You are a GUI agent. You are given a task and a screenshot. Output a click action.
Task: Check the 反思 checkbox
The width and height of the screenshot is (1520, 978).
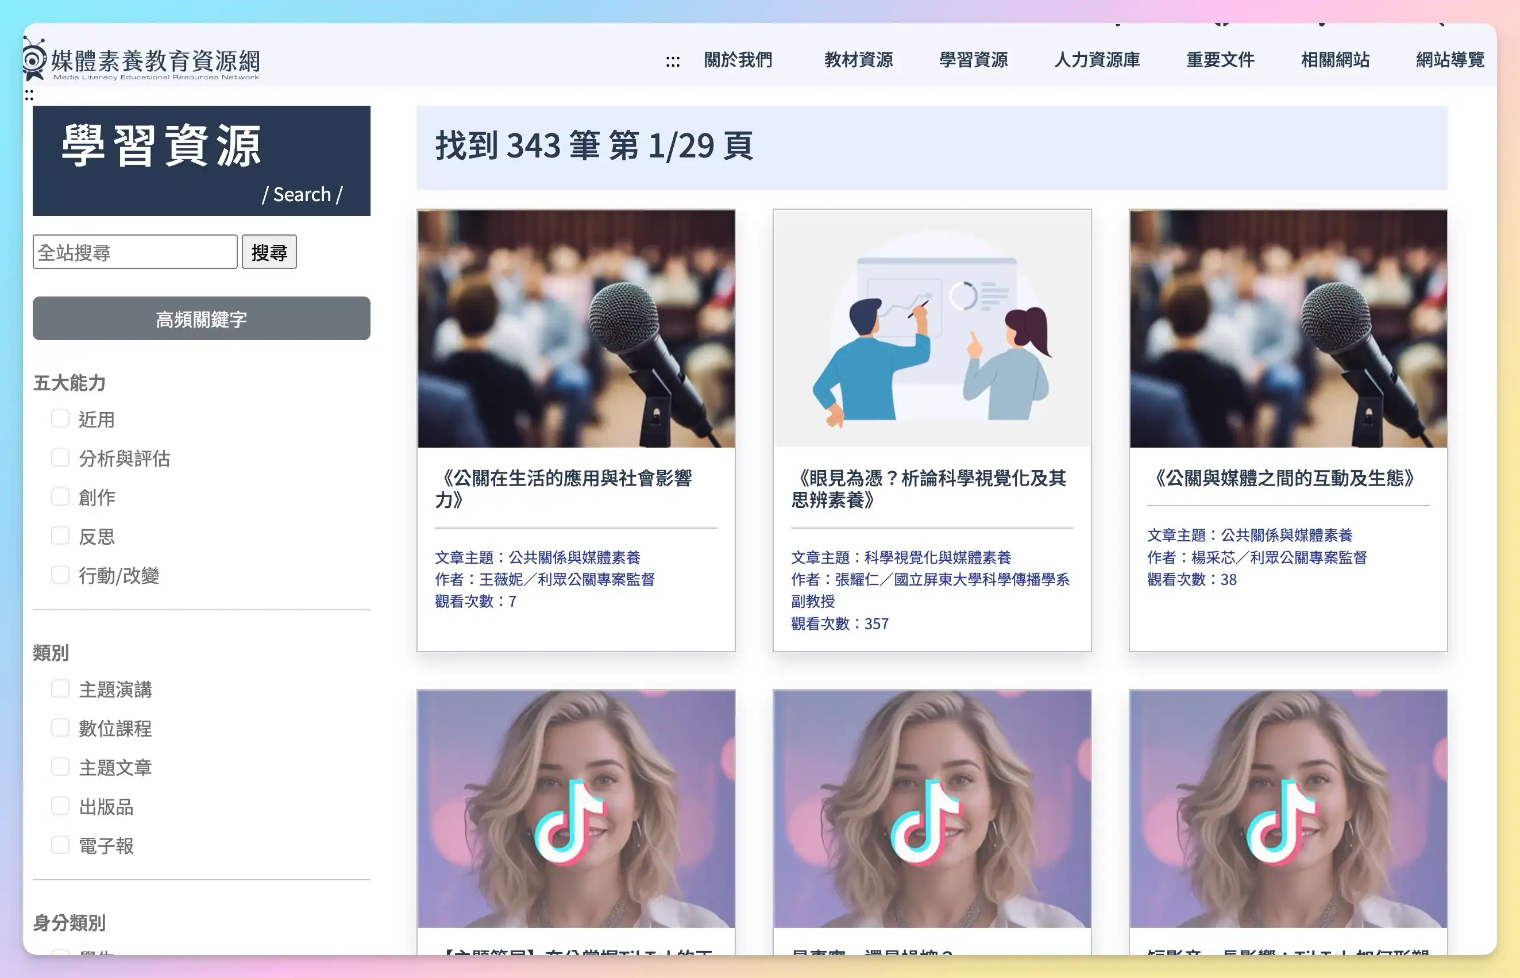tap(60, 536)
